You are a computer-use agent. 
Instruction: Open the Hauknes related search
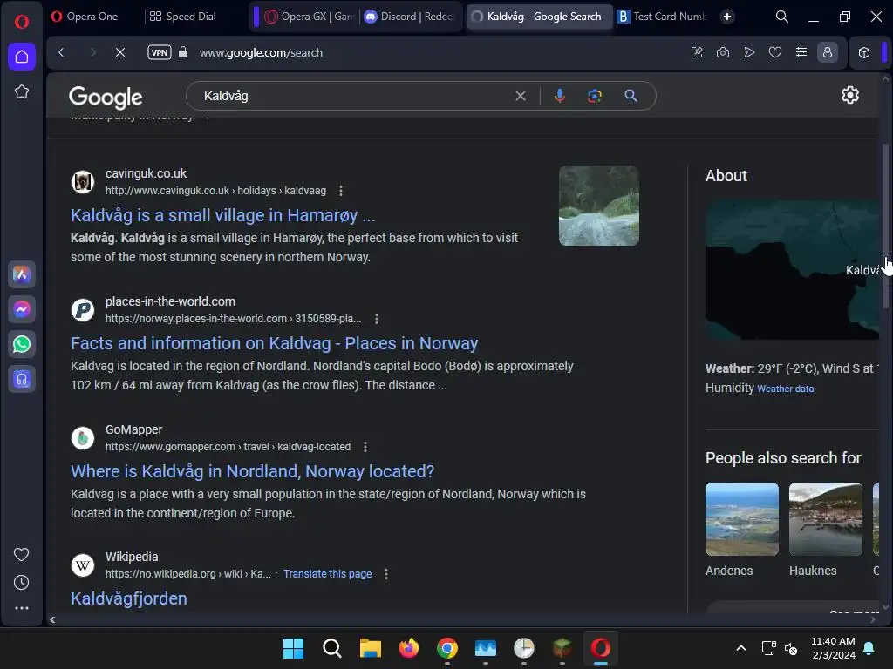[825, 530]
